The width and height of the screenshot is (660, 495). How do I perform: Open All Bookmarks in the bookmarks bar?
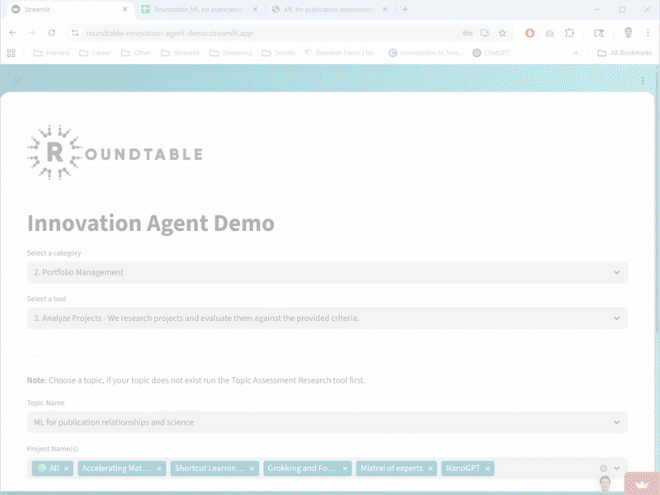[625, 52]
